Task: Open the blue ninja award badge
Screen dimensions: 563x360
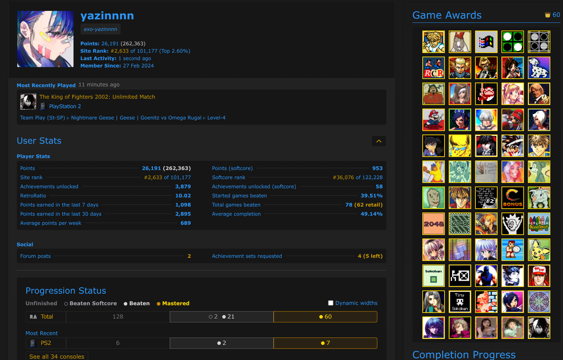Action: point(486,276)
